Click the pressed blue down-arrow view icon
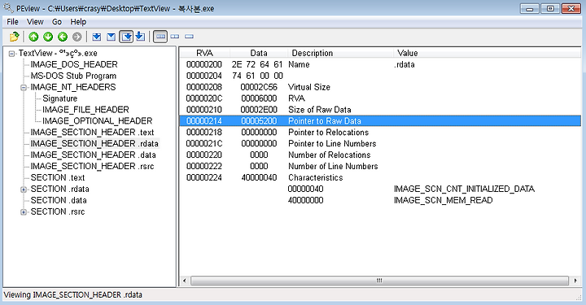586x305 pixels. [x=126, y=37]
